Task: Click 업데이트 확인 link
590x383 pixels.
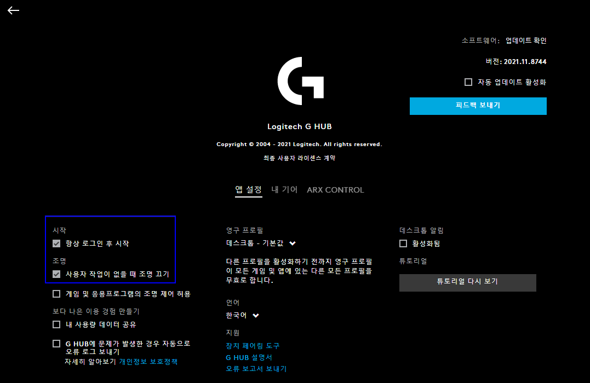Action: (526, 40)
